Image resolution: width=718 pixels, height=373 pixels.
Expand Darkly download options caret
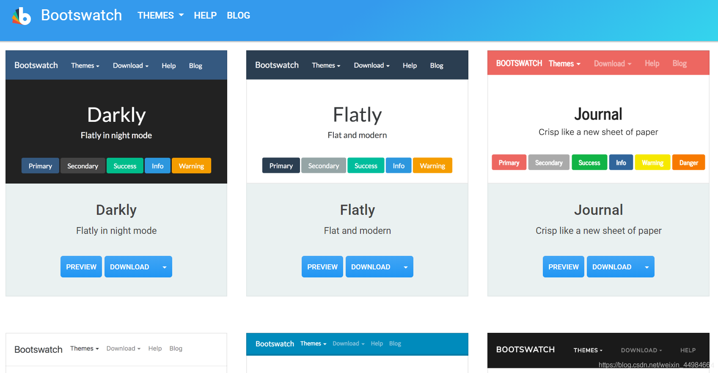165,267
